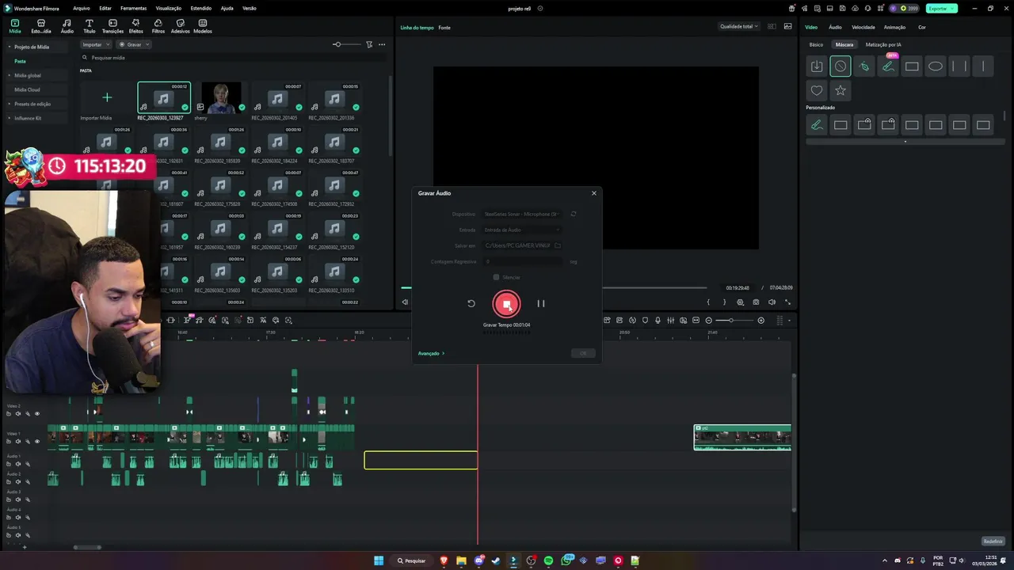Select the pen draw mask tool

pyautogui.click(x=864, y=66)
